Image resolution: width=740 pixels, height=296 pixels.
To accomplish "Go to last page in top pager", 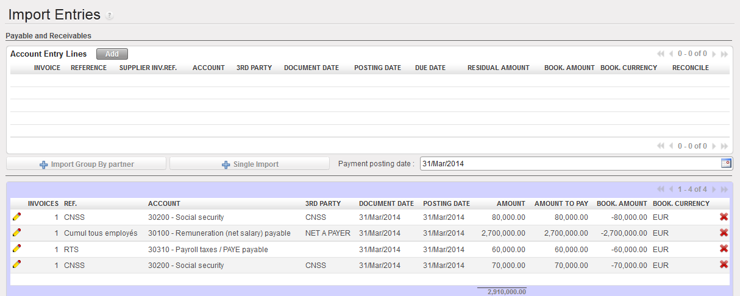I will (x=724, y=54).
